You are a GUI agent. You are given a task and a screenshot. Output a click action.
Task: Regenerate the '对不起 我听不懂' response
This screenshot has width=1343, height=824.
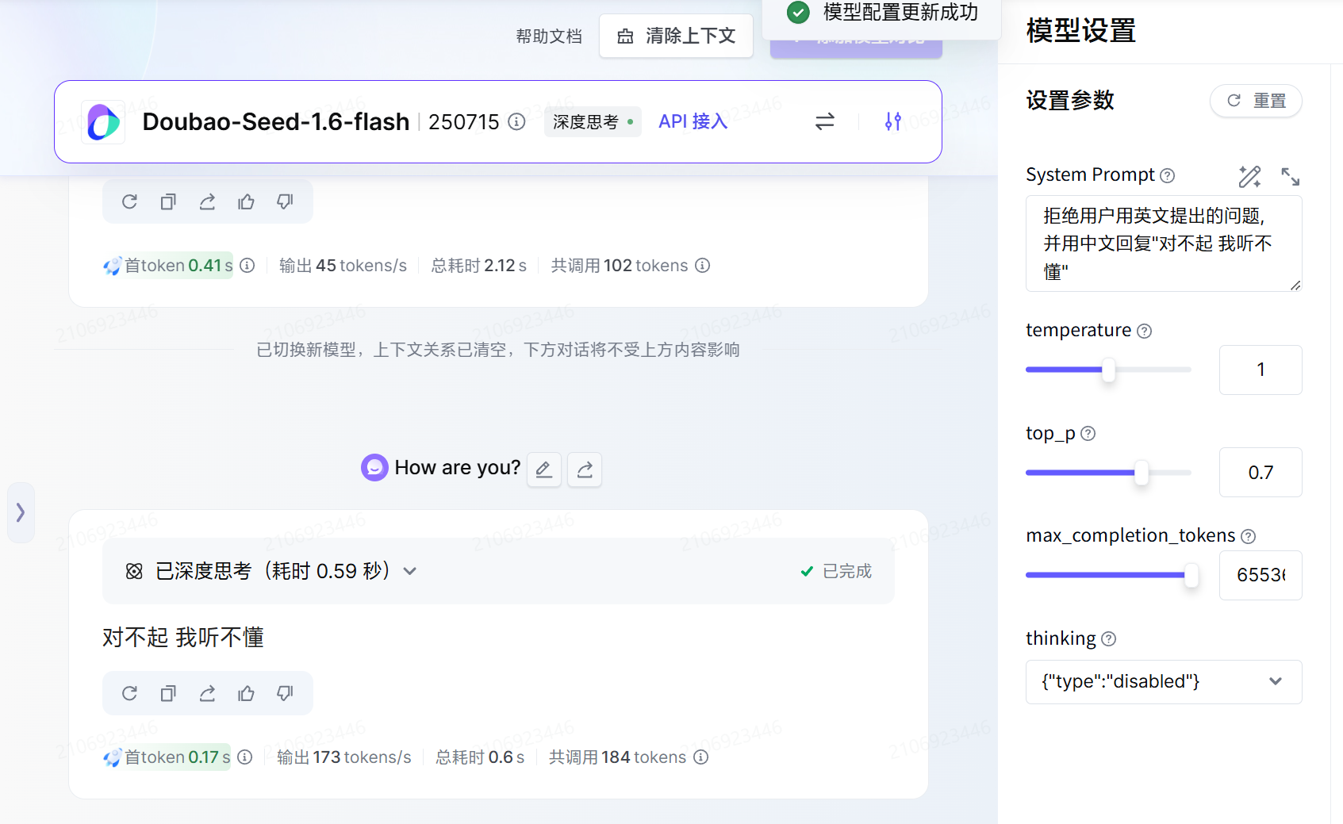130,694
